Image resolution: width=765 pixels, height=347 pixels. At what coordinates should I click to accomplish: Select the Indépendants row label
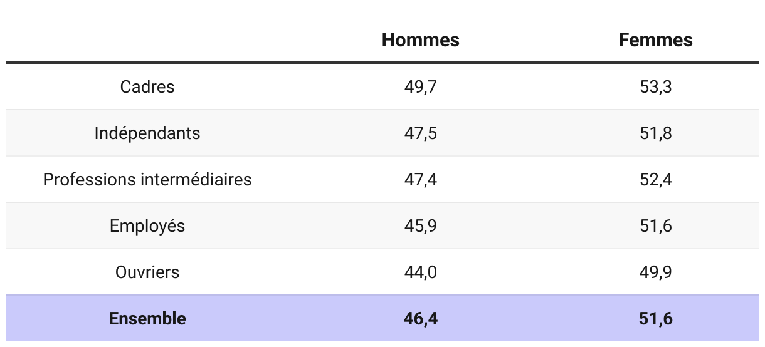pos(147,133)
